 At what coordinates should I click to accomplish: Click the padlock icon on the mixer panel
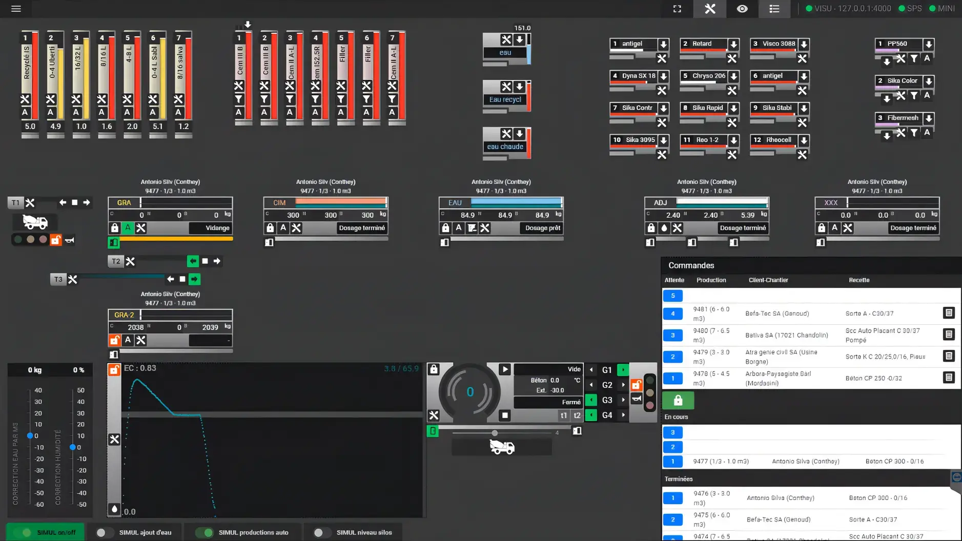tap(433, 368)
